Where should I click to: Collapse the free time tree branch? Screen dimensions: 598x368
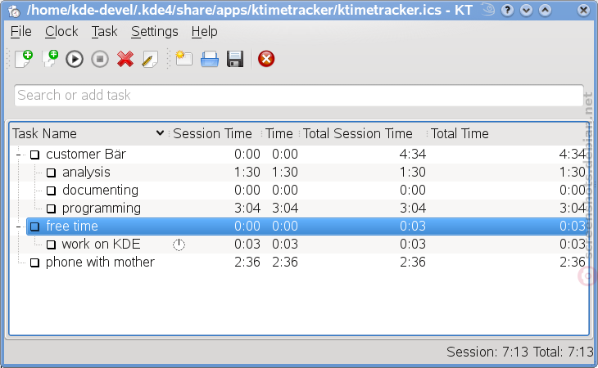[x=18, y=227]
